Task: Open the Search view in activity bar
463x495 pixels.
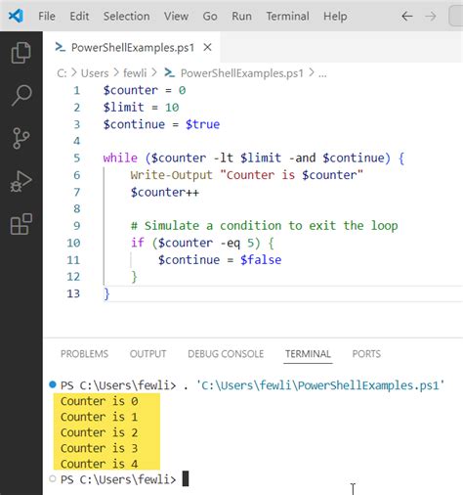Action: coord(21,95)
